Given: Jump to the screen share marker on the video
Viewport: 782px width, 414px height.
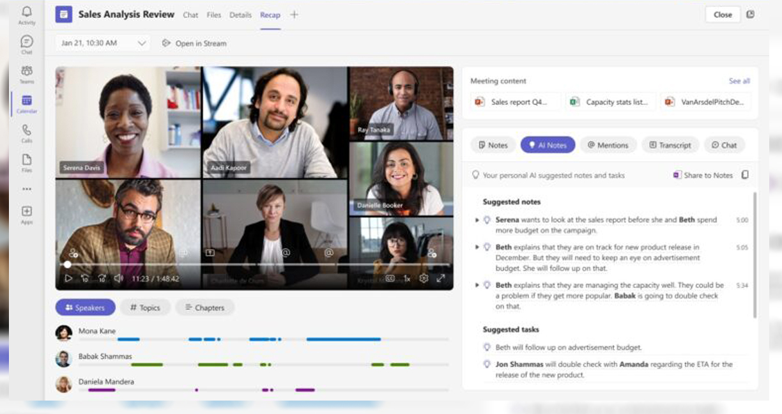Looking at the screenshot, I should pyautogui.click(x=210, y=252).
